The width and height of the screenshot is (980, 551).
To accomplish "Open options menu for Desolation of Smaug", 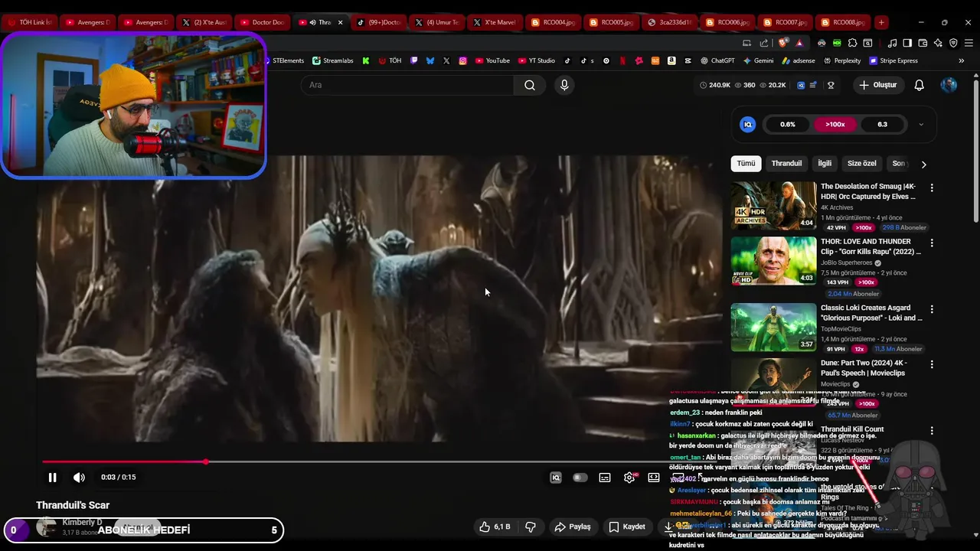I will [x=932, y=187].
